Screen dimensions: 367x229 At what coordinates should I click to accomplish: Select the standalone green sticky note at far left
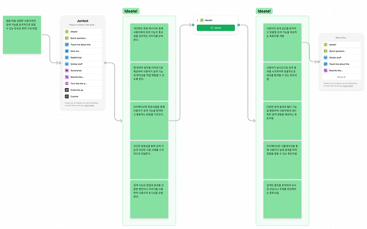[22, 36]
